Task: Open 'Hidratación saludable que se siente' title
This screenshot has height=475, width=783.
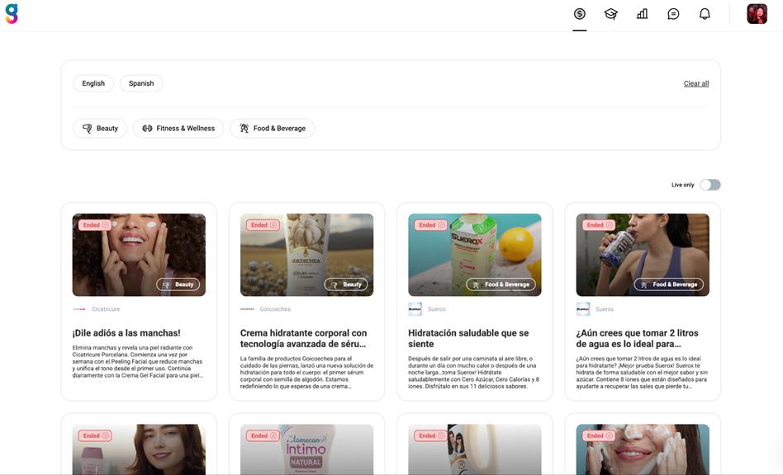Action: (x=468, y=338)
